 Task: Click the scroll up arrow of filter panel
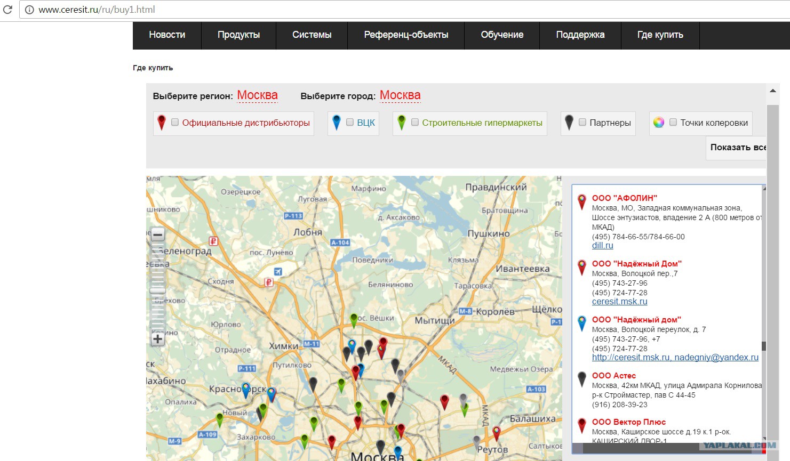coord(772,91)
